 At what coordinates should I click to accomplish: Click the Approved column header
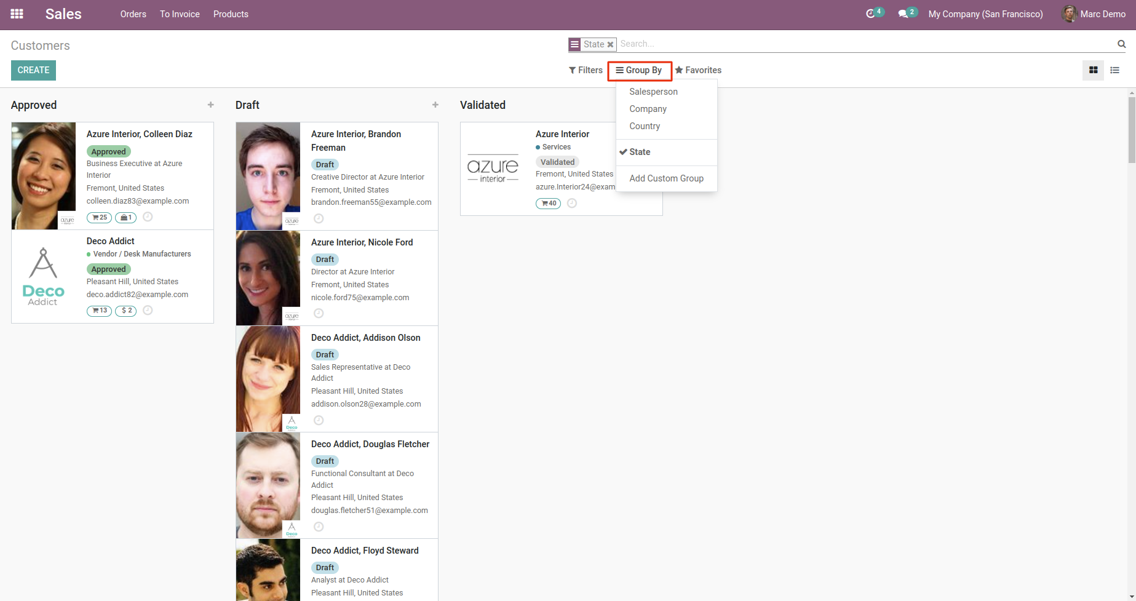click(34, 105)
